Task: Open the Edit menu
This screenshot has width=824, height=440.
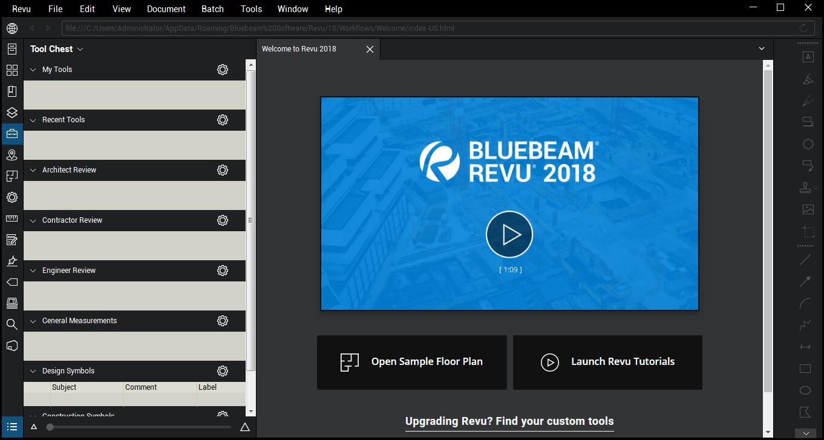Action: click(88, 9)
